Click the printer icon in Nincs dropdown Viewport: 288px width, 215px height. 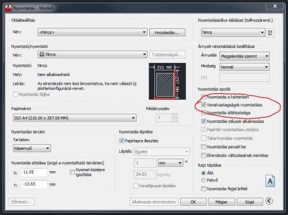pyautogui.click(x=42, y=54)
